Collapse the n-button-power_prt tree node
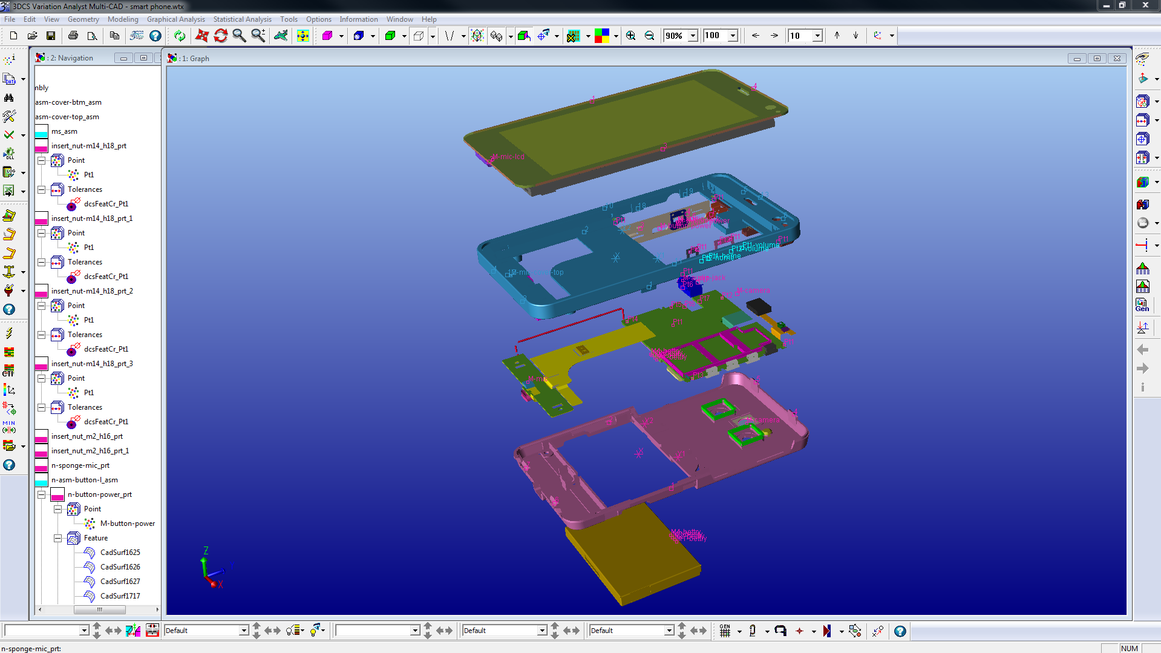This screenshot has width=1161, height=653. click(x=41, y=494)
